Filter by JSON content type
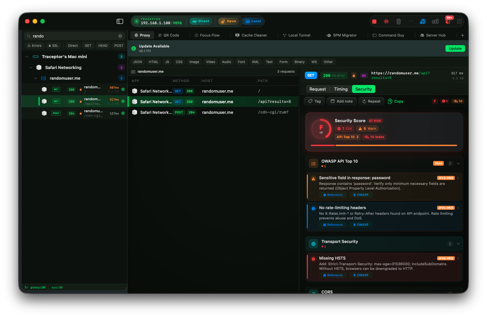 coord(137,62)
